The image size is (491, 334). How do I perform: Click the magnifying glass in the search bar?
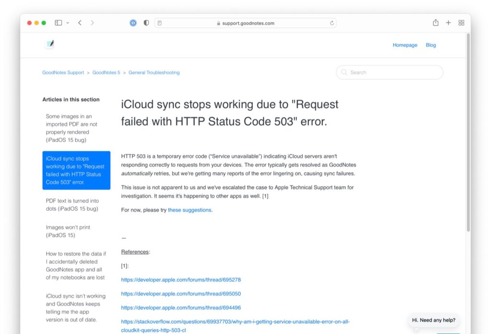[x=344, y=72]
